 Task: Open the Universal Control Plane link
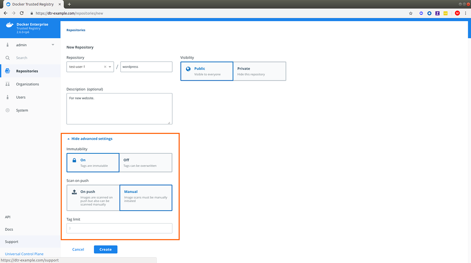[24, 254]
